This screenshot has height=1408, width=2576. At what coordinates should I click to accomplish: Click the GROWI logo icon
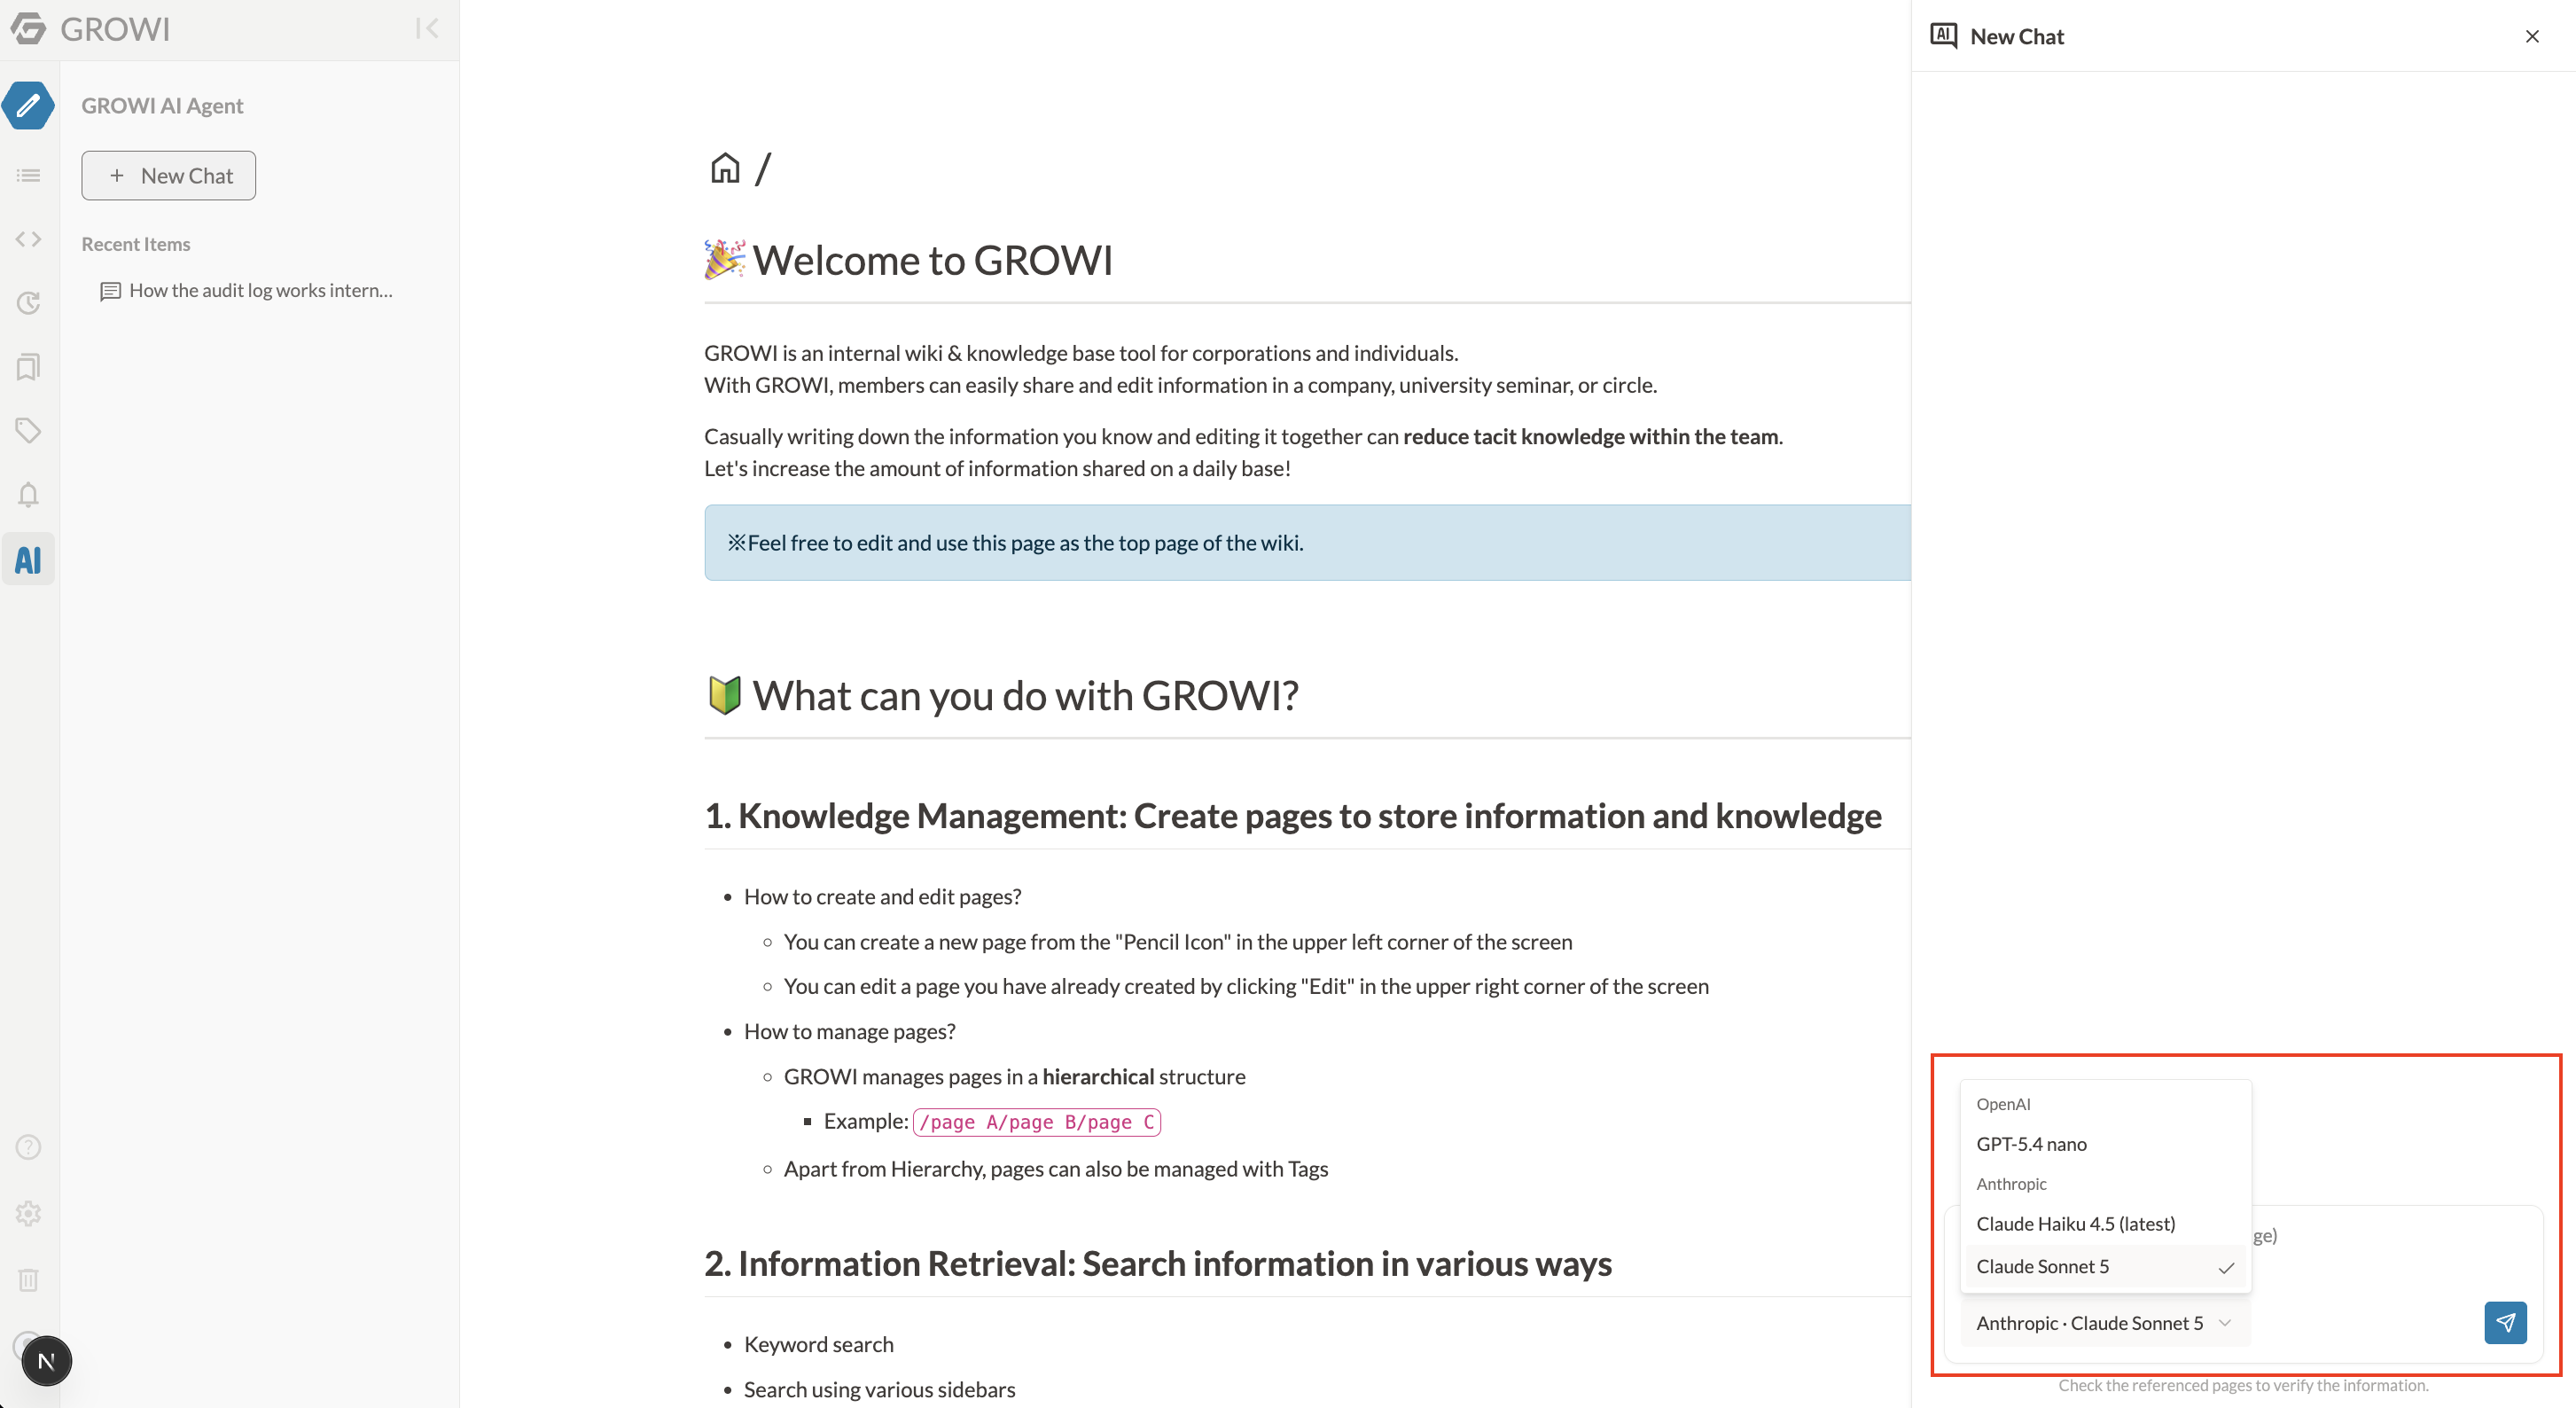click(x=28, y=28)
